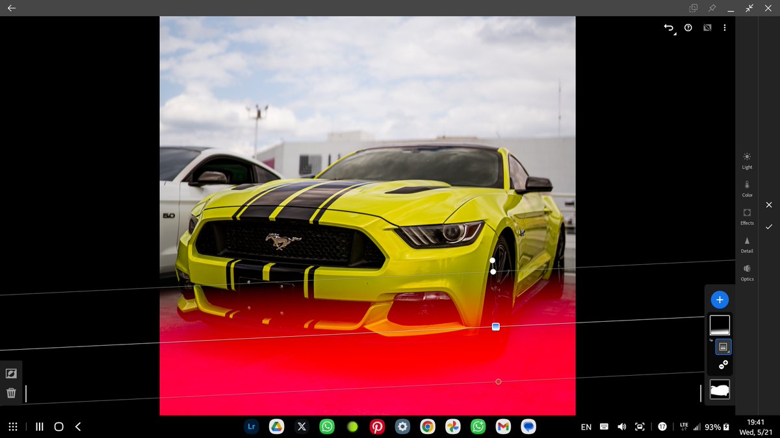Open the notifications badge showing 17
Viewport: 780px width, 438px height.
point(662,427)
